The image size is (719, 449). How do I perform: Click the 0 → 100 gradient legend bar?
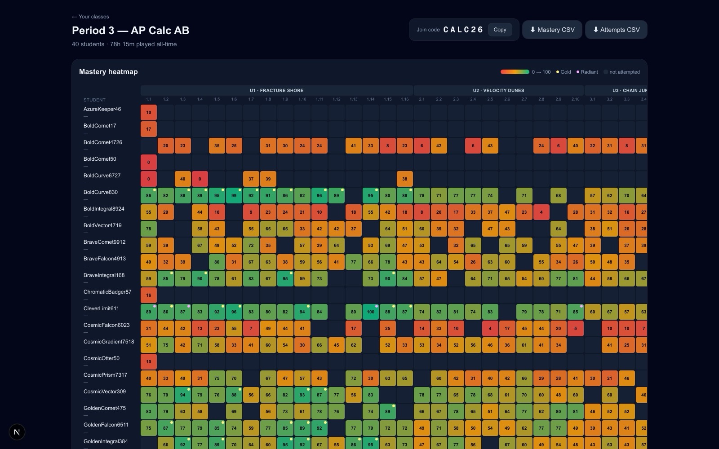coord(515,72)
